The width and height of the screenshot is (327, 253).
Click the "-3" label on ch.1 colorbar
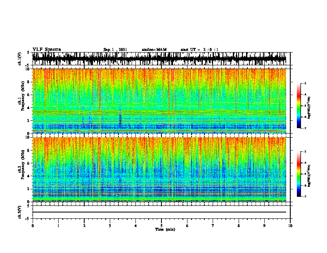304,83
